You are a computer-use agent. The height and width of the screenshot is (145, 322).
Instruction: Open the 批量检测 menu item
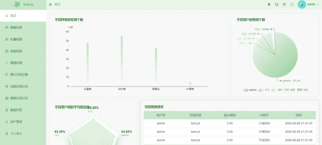point(23,39)
